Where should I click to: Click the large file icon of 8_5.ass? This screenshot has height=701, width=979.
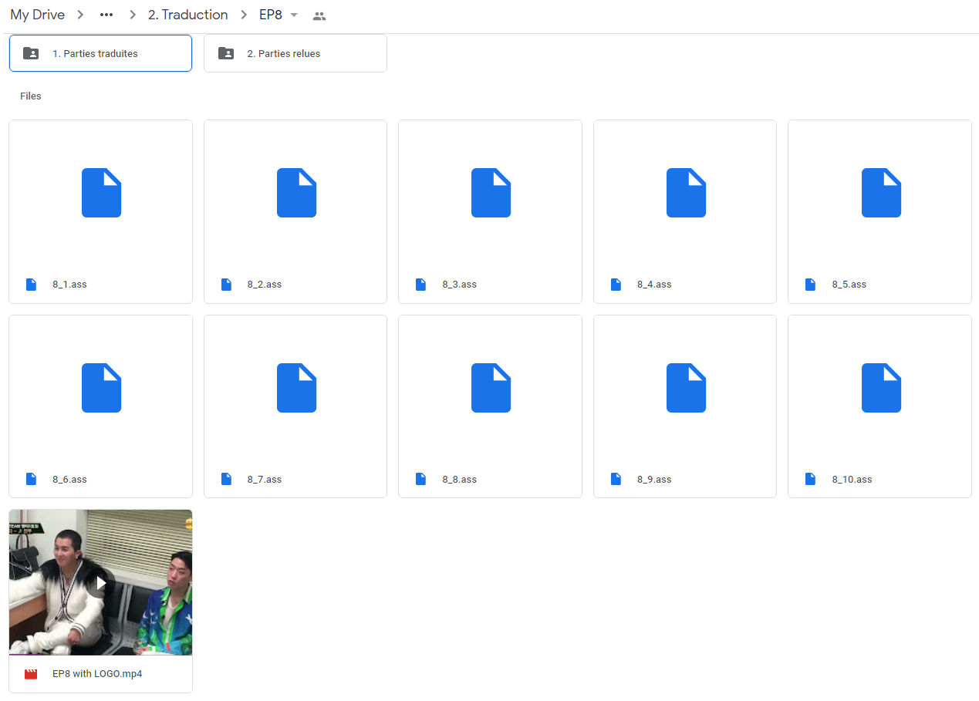coord(880,193)
